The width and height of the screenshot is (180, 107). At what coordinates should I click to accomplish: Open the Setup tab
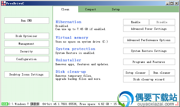click(116, 9)
